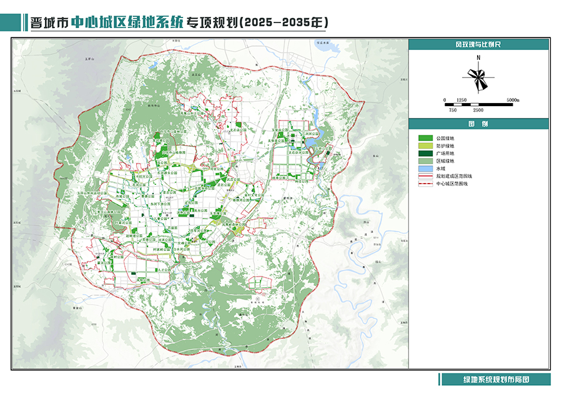Click the red dashed 中心城区范围线 legend symbol

coord(425,185)
